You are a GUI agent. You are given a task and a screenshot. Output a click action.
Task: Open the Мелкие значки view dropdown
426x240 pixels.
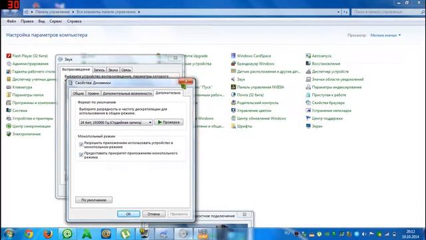pyautogui.click(x=385, y=35)
